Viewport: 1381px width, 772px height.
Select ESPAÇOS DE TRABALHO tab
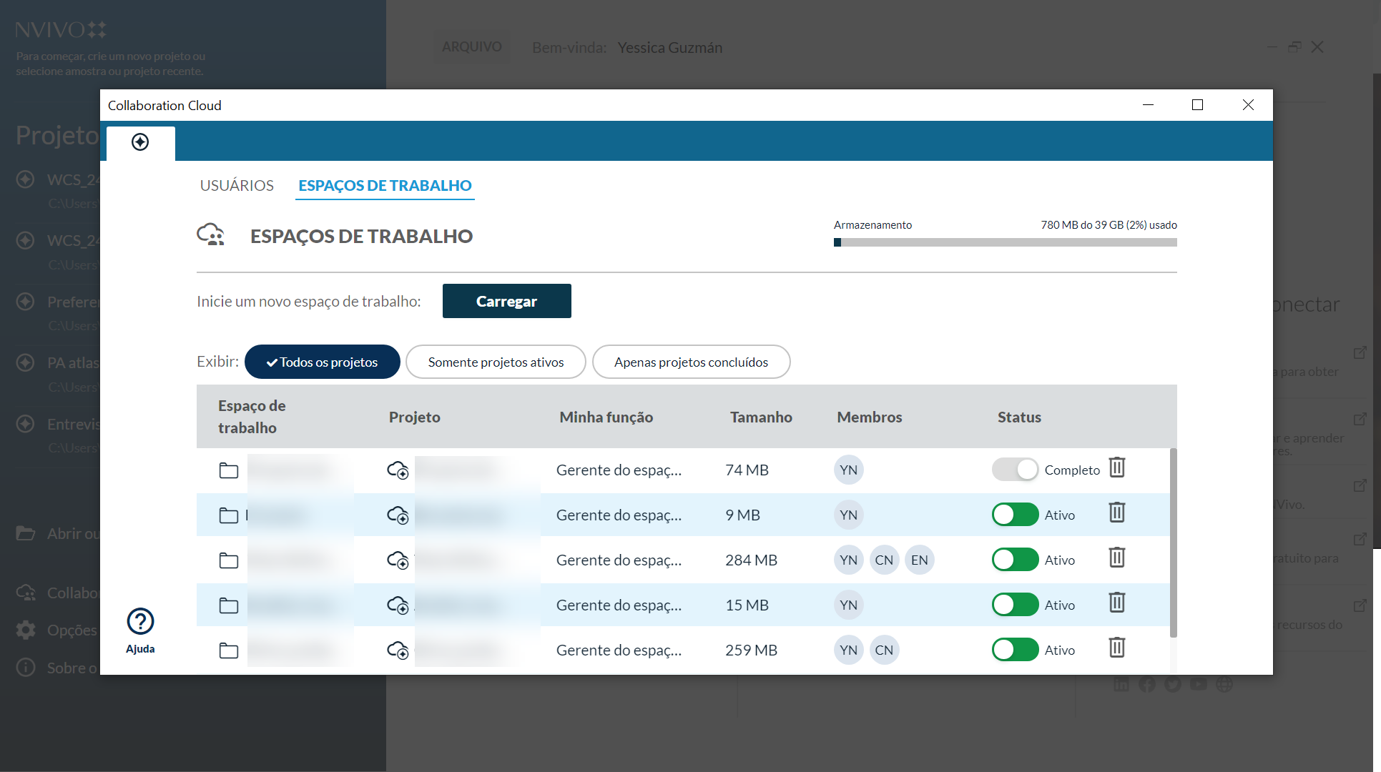click(x=385, y=186)
